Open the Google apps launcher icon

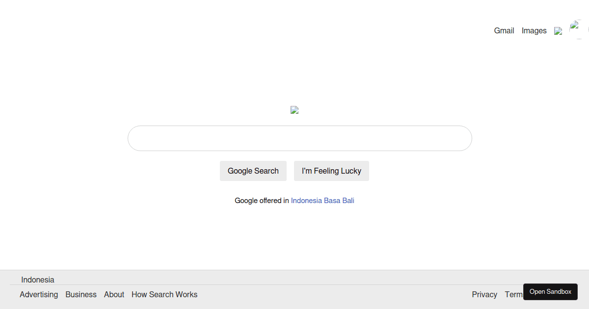(558, 30)
